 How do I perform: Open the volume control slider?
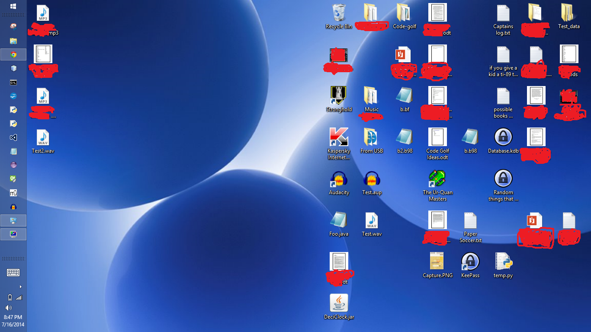point(10,308)
